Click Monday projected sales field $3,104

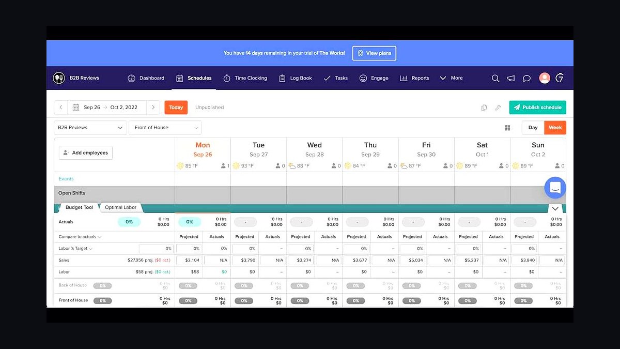tap(189, 260)
